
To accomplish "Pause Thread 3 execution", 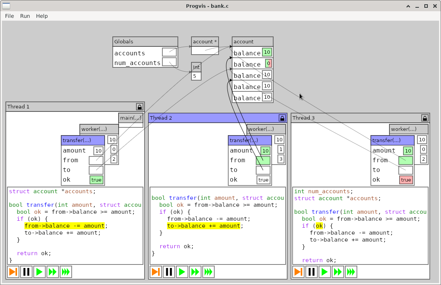I will [312, 272].
